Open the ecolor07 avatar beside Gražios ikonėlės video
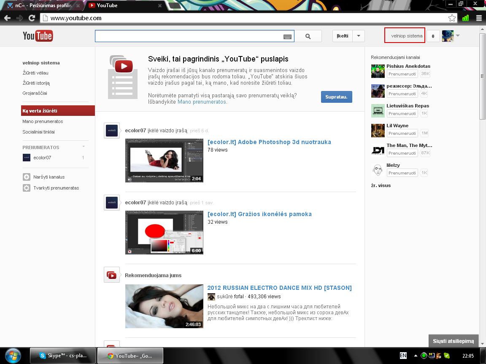486x364 pixels. point(111,202)
